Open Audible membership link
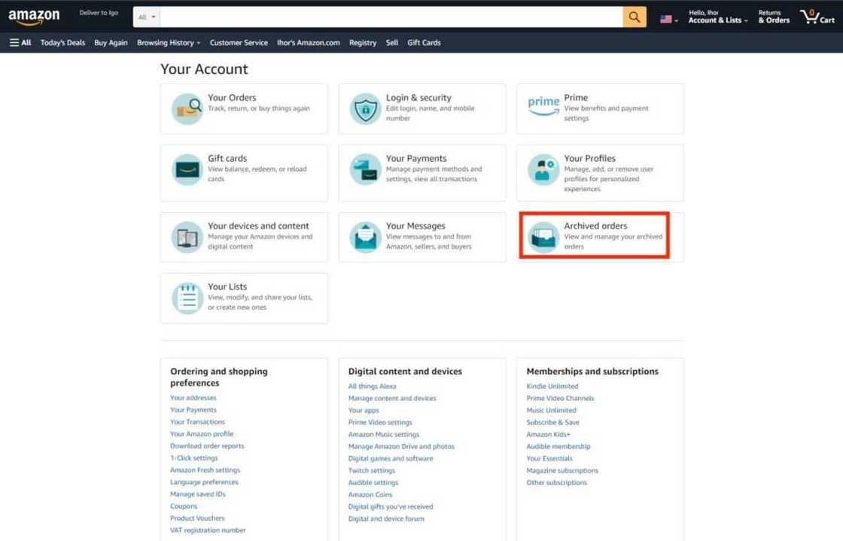The height and width of the screenshot is (541, 843). [558, 446]
